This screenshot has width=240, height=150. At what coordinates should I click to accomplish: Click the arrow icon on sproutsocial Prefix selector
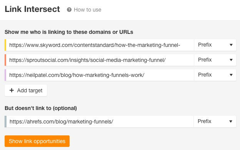coord(231,60)
